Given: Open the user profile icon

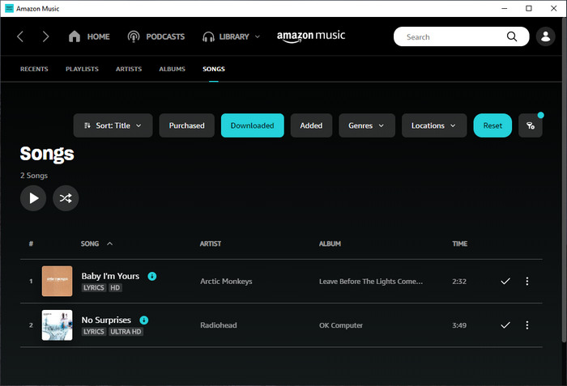Looking at the screenshot, I should 545,36.
